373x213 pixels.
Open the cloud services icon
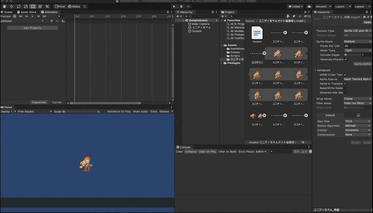309,6
